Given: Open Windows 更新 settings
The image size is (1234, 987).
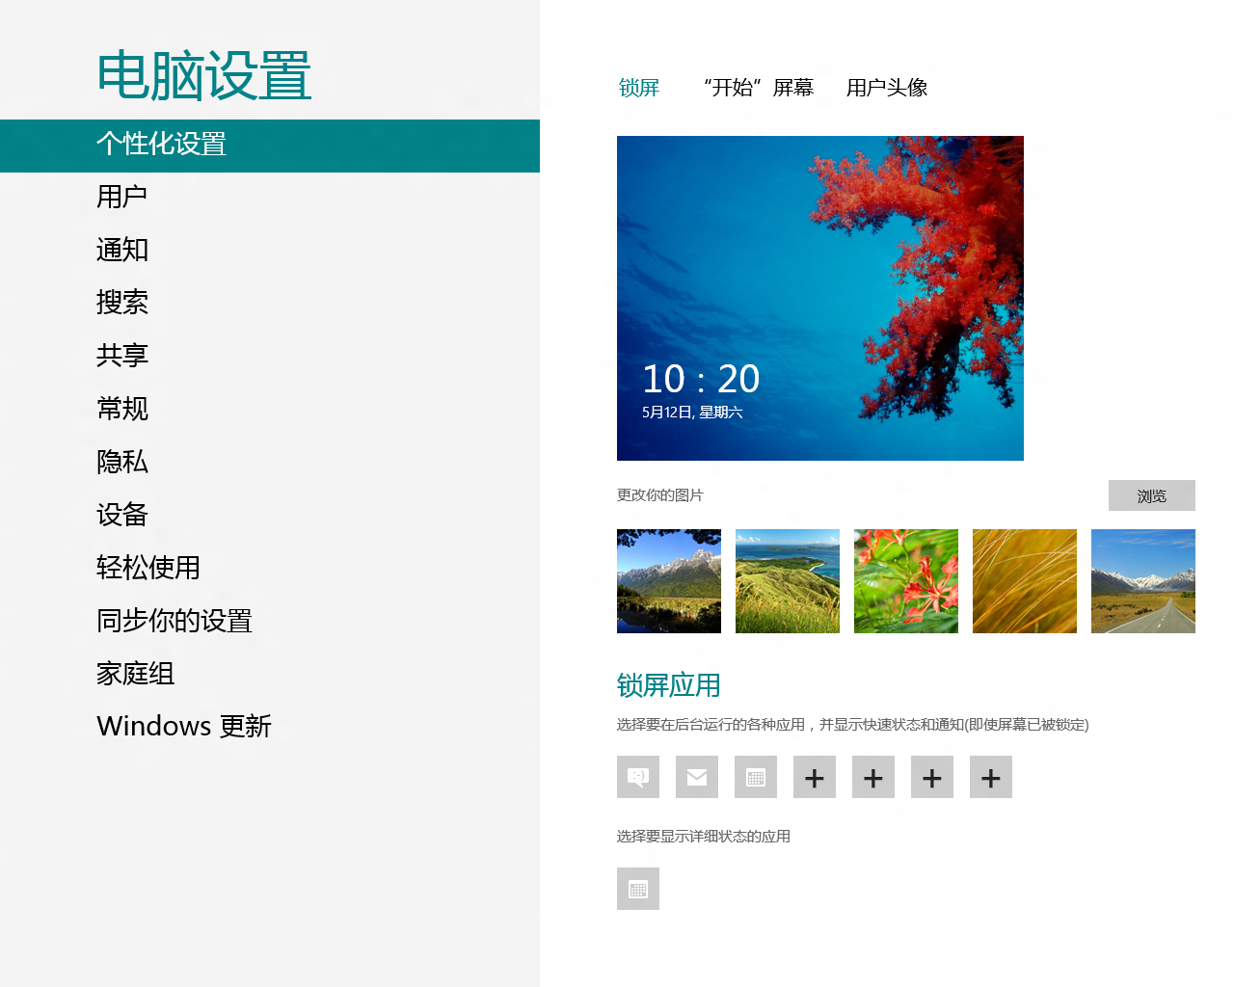Looking at the screenshot, I should [x=270, y=726].
